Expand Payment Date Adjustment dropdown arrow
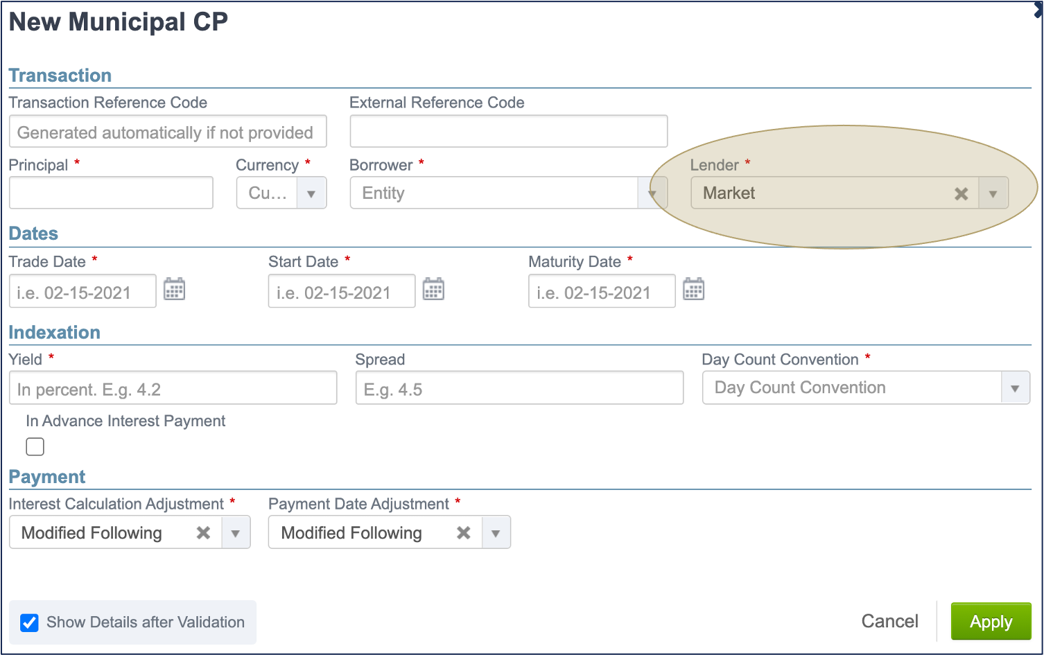The image size is (1044, 655). pyautogui.click(x=496, y=533)
